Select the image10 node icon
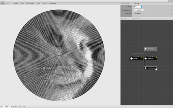Image resolution: width=173 pixels, height=108 pixels. click(x=146, y=58)
